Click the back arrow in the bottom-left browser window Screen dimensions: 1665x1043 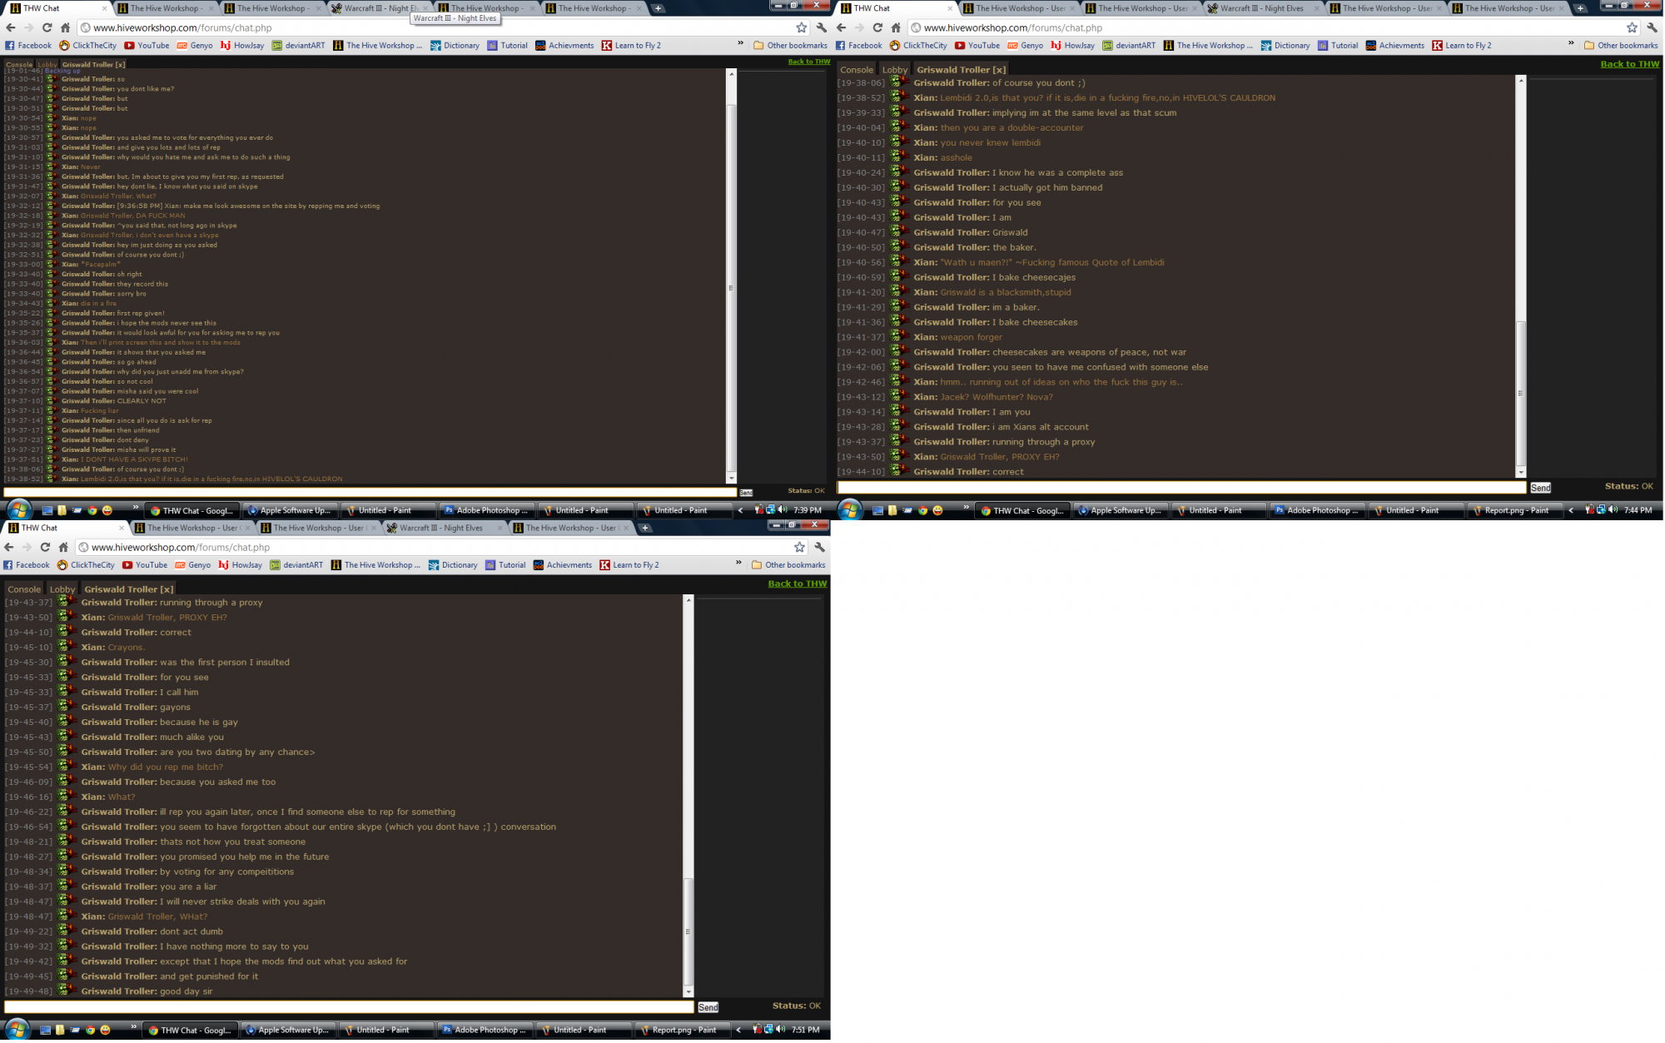(x=8, y=547)
